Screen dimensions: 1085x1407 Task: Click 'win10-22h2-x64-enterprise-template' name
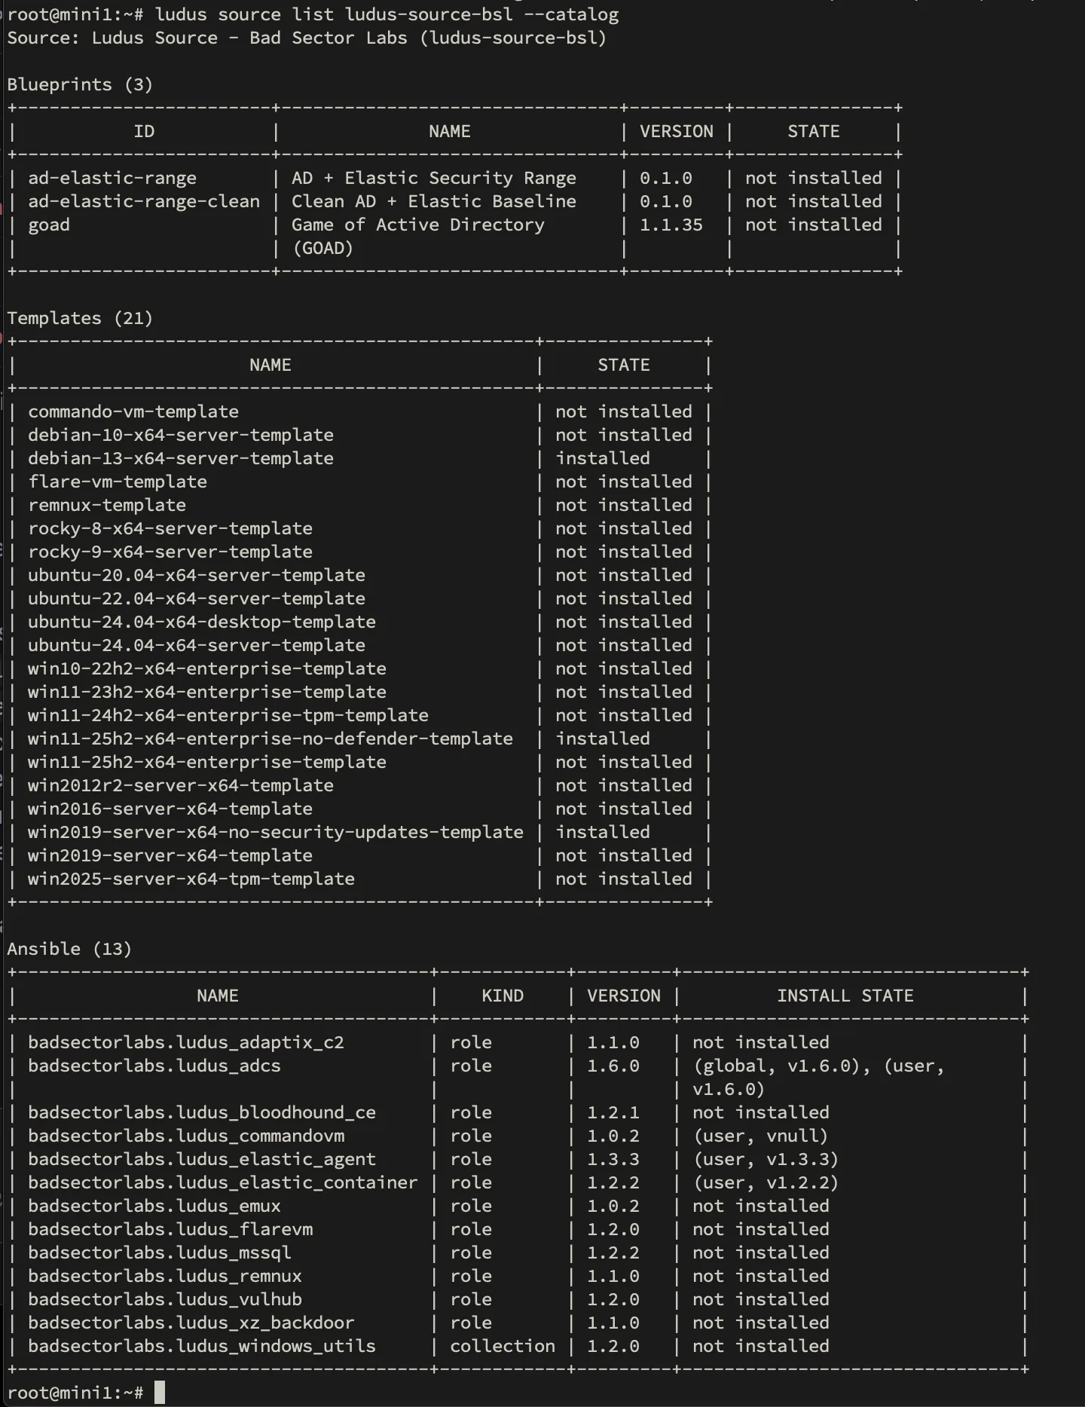207,669
